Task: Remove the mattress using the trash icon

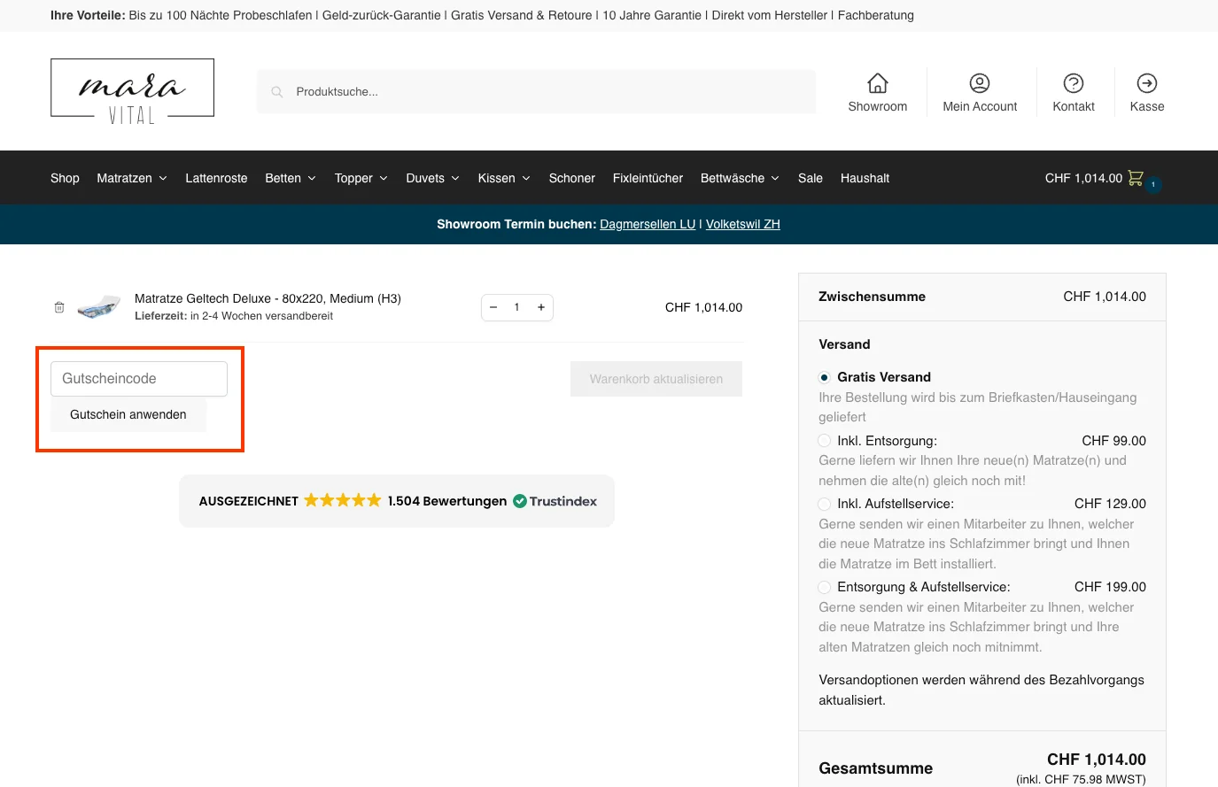Action: coord(58,306)
